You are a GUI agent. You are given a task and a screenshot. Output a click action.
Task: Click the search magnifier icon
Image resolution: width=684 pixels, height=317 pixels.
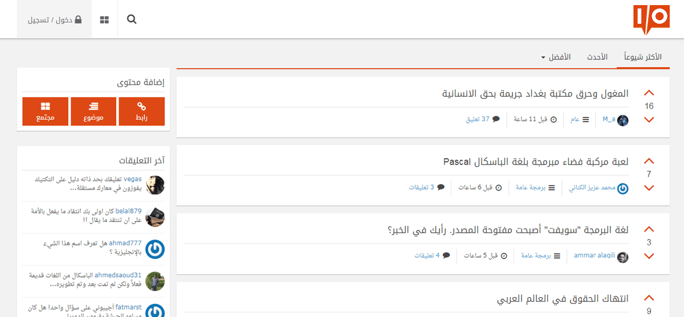pos(132,19)
